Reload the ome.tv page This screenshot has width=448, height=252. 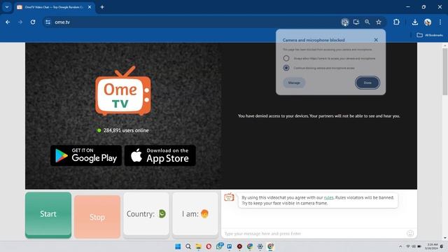[33, 22]
